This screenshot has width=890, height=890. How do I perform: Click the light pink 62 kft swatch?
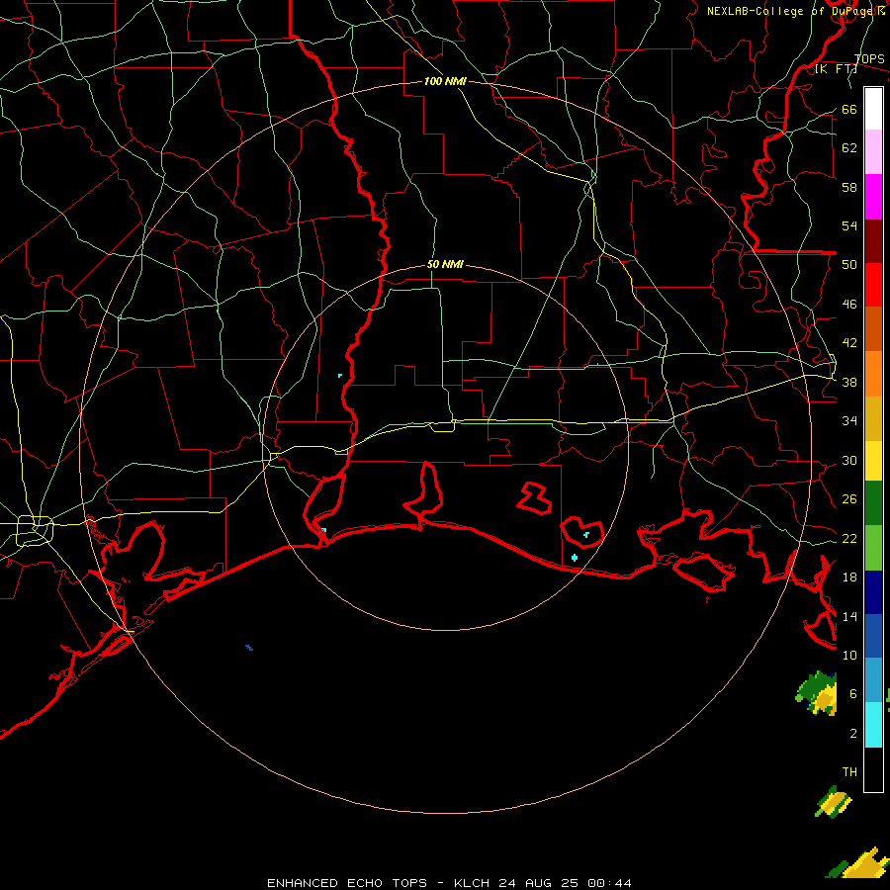click(873, 152)
